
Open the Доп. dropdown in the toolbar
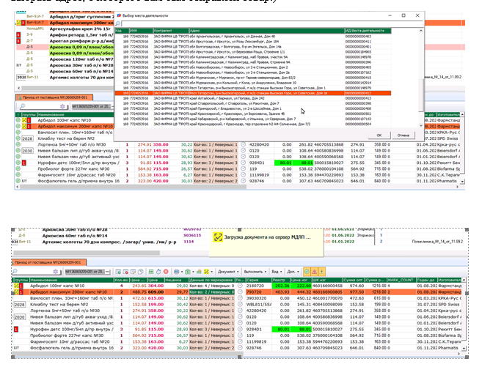point(291,273)
